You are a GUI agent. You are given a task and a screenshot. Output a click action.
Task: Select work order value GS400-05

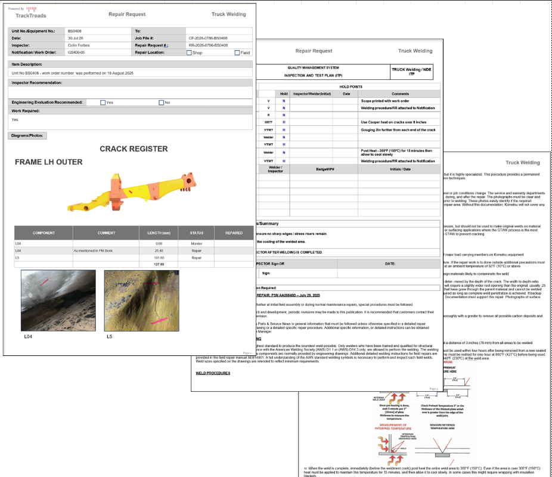76,52
